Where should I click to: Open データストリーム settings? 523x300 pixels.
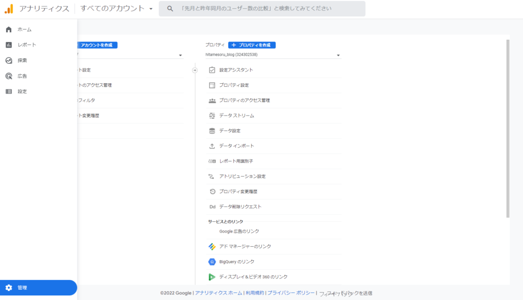(x=236, y=116)
